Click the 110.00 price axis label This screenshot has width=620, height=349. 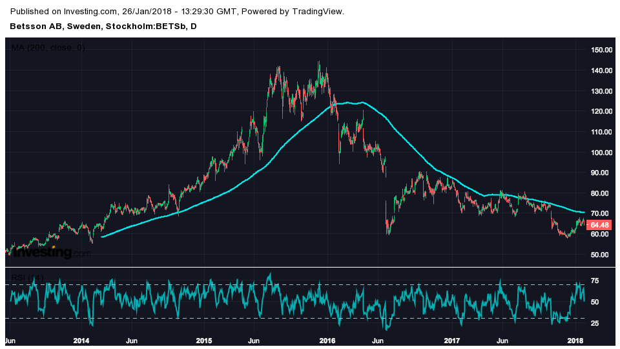click(601, 132)
